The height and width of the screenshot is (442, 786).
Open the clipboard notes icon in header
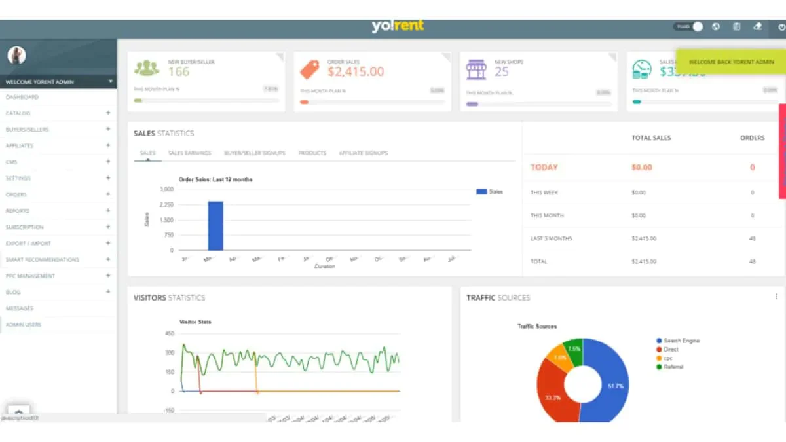737,27
